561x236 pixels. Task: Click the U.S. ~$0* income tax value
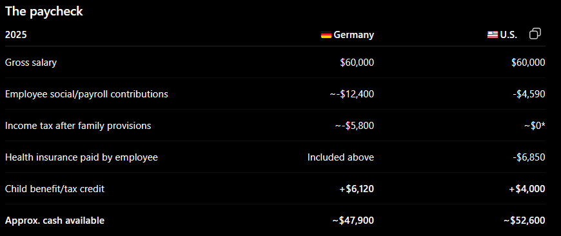pos(533,126)
